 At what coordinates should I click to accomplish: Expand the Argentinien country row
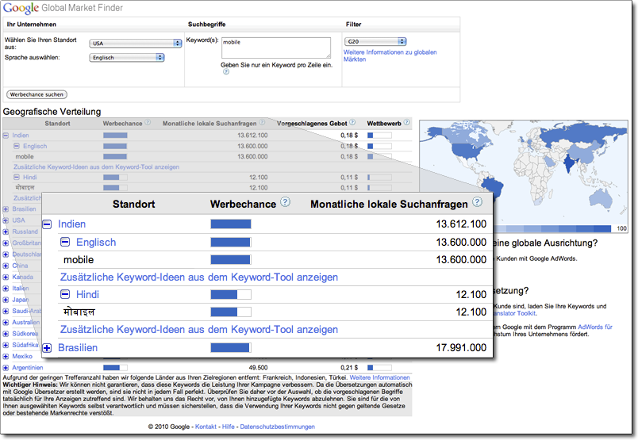tap(6, 368)
